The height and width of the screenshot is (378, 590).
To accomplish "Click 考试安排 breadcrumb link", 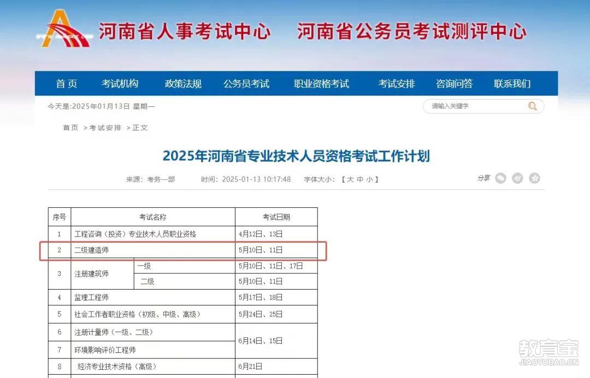I will [x=105, y=128].
